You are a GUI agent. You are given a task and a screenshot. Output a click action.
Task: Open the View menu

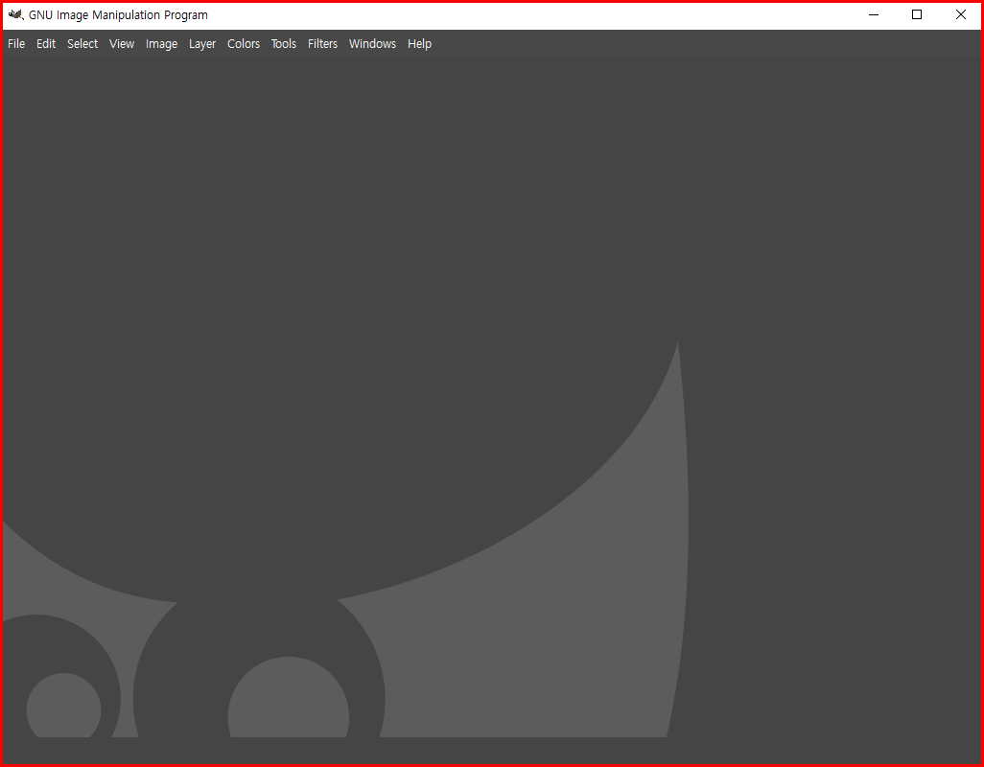click(122, 44)
